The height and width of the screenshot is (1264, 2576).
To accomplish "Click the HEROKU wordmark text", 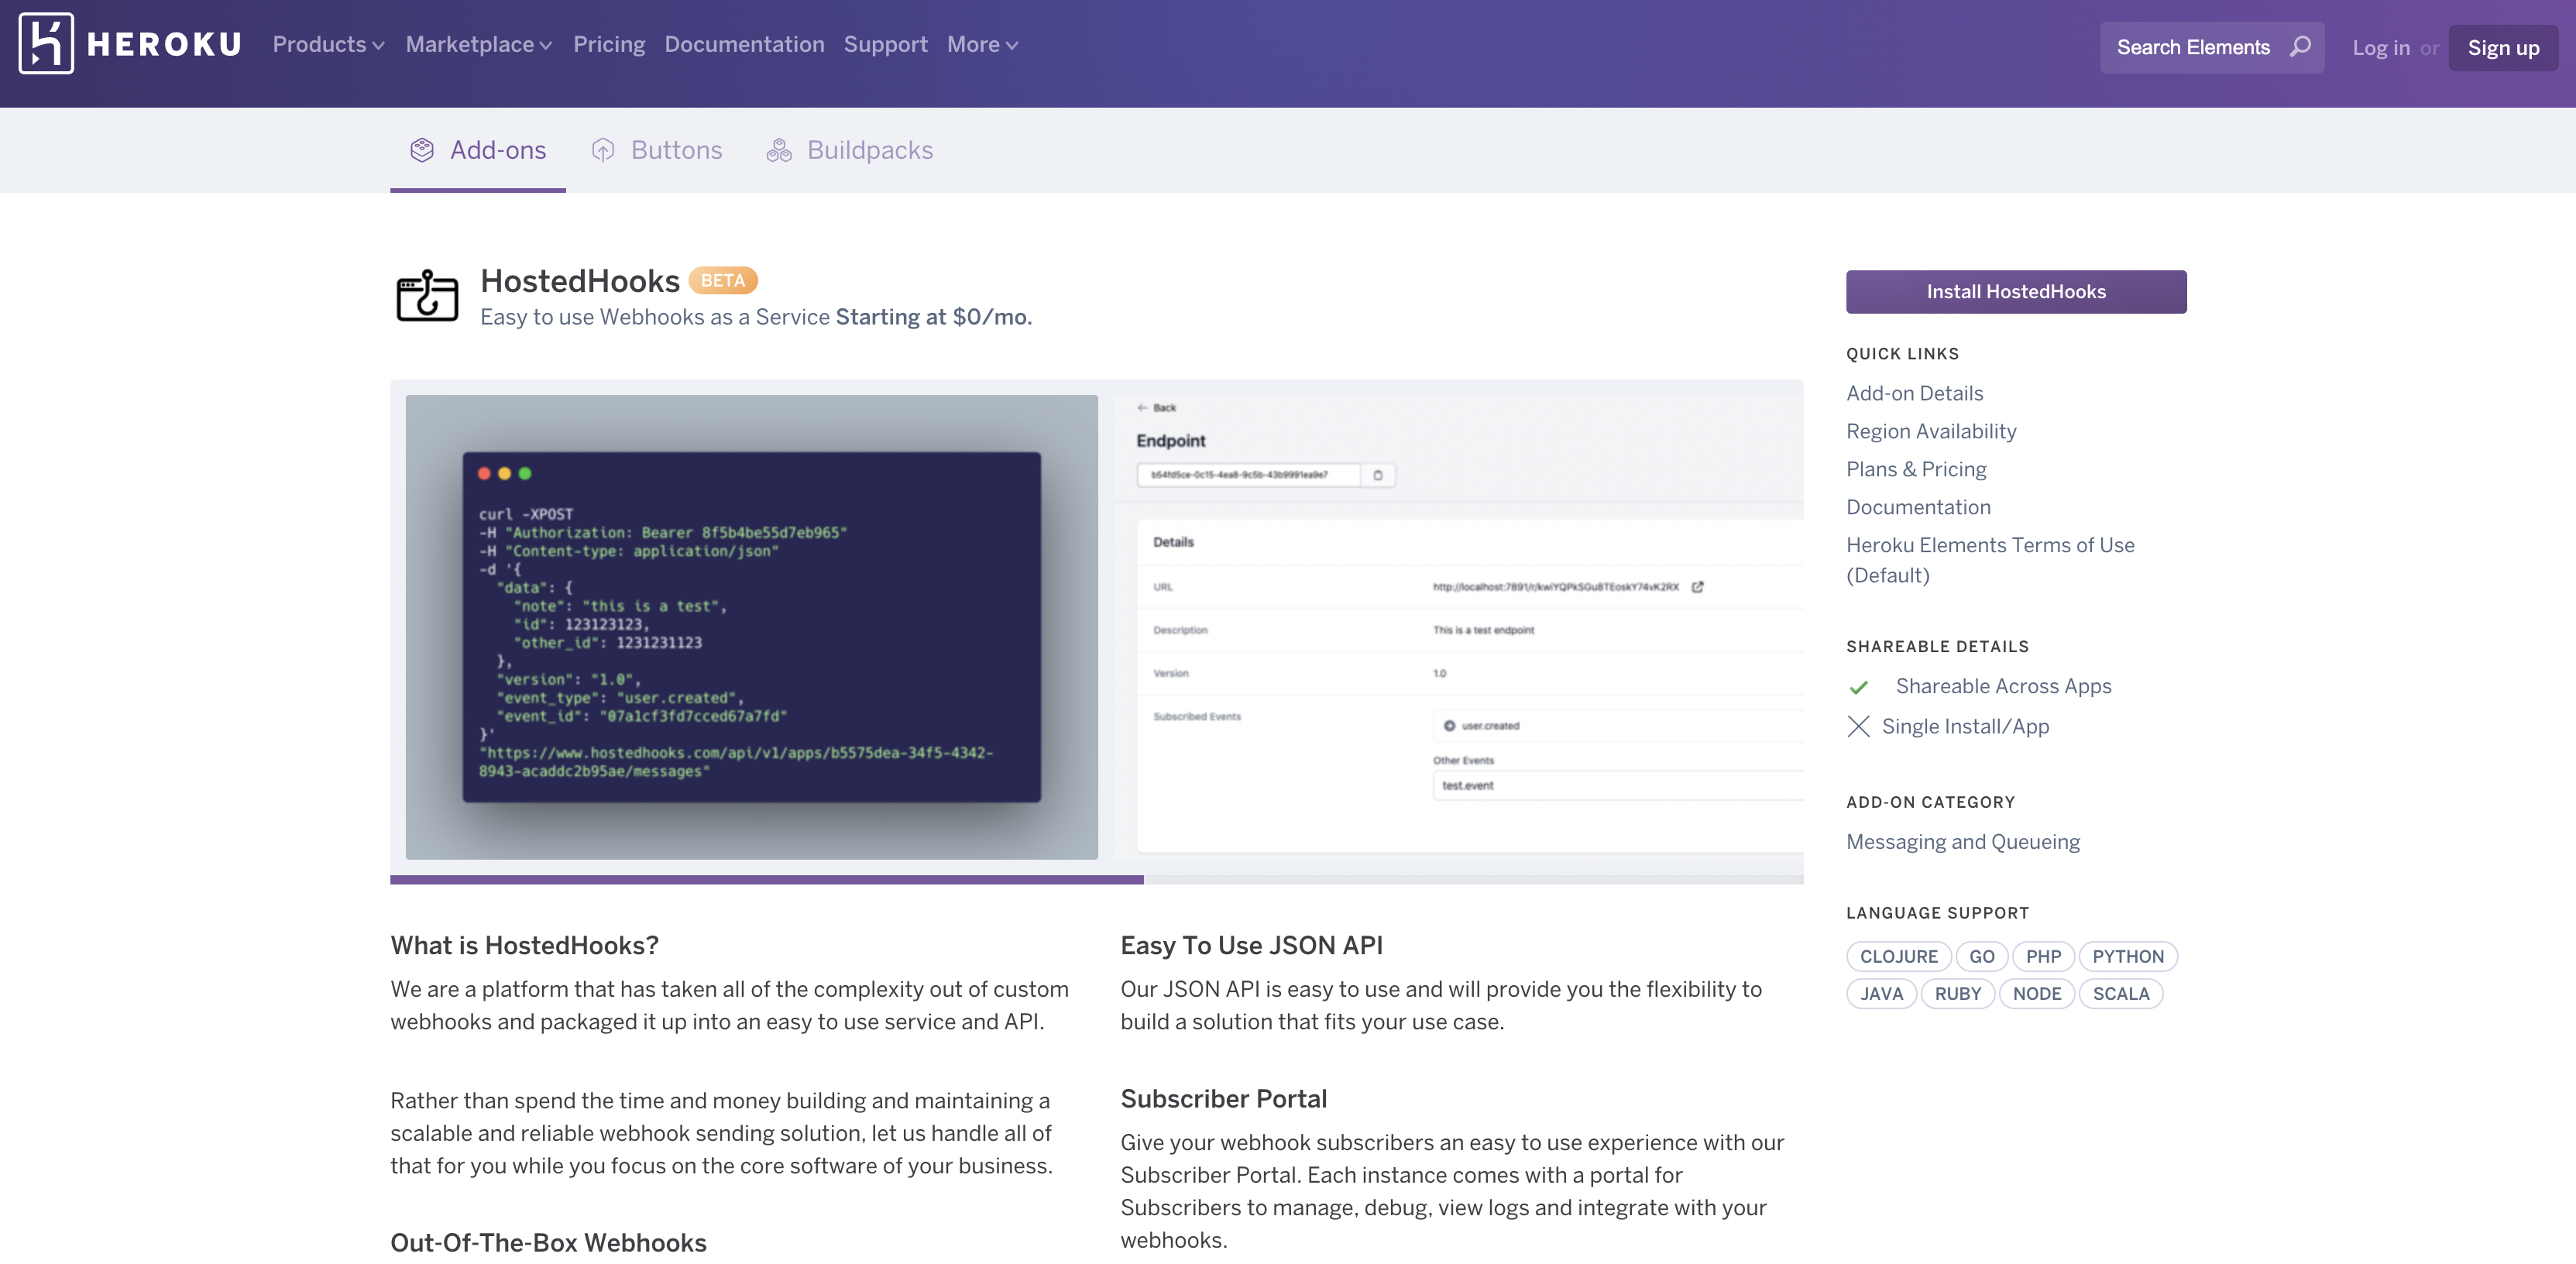I will 164,44.
